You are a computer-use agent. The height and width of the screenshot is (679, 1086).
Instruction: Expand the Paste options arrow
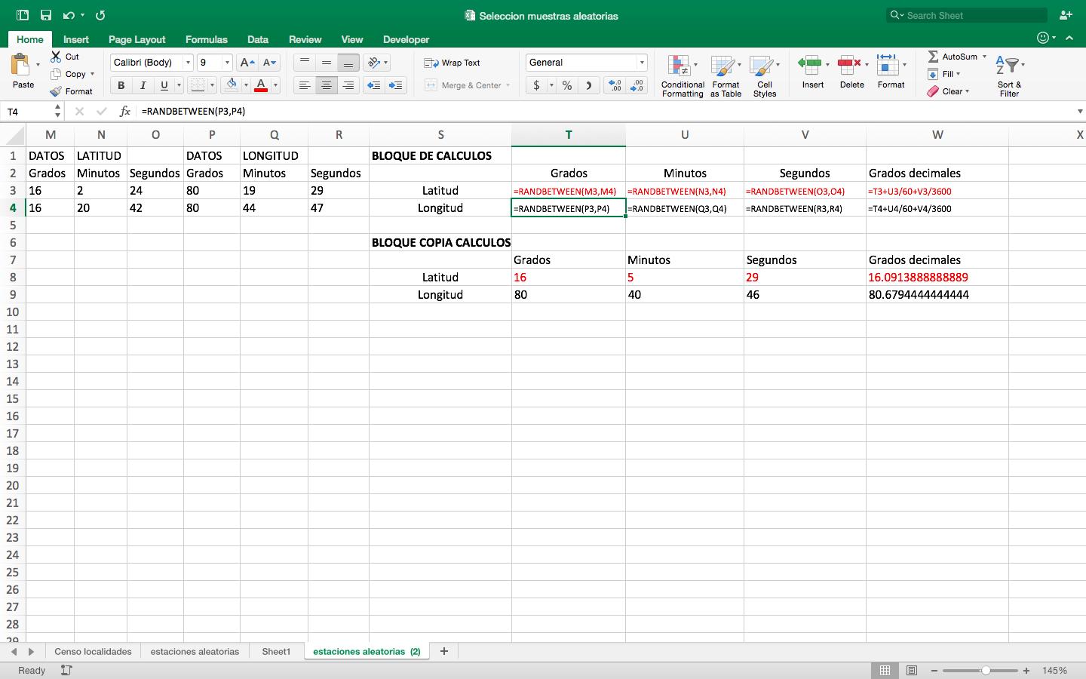pos(38,65)
